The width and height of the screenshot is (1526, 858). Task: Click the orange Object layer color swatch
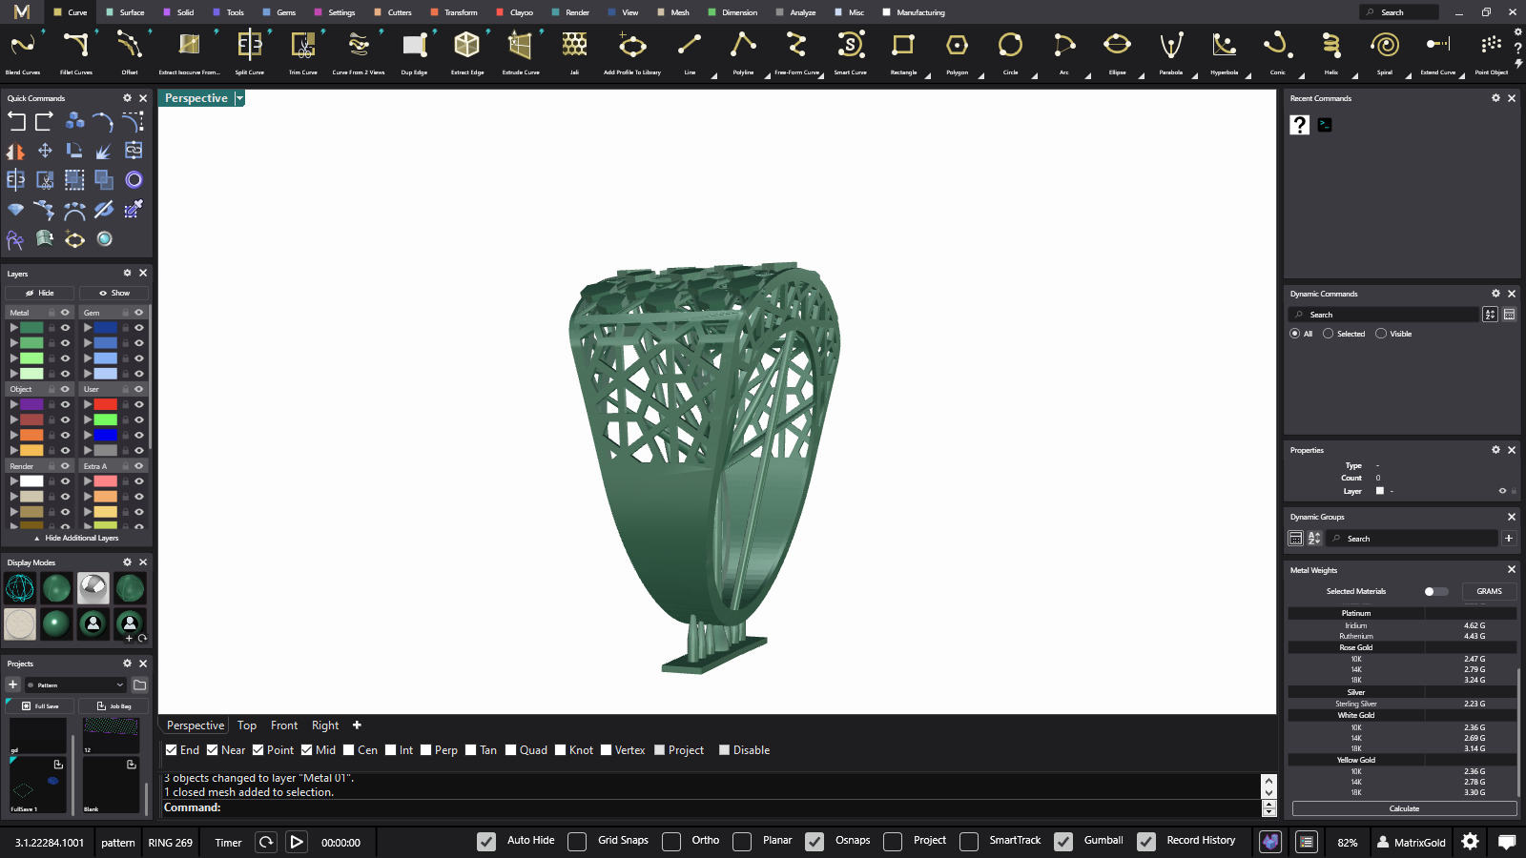32,435
